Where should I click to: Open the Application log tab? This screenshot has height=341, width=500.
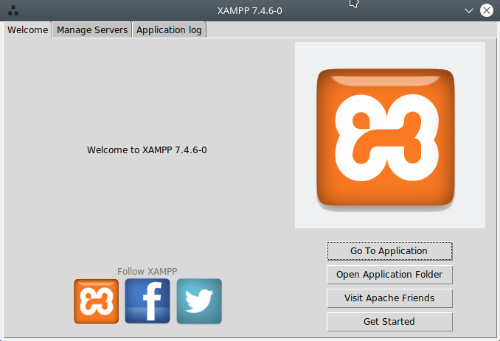tap(169, 30)
